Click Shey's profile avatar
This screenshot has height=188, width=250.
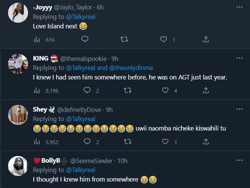(18, 115)
